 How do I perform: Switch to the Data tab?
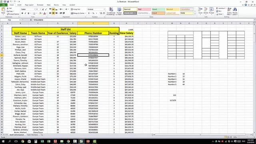[x=49, y=5]
